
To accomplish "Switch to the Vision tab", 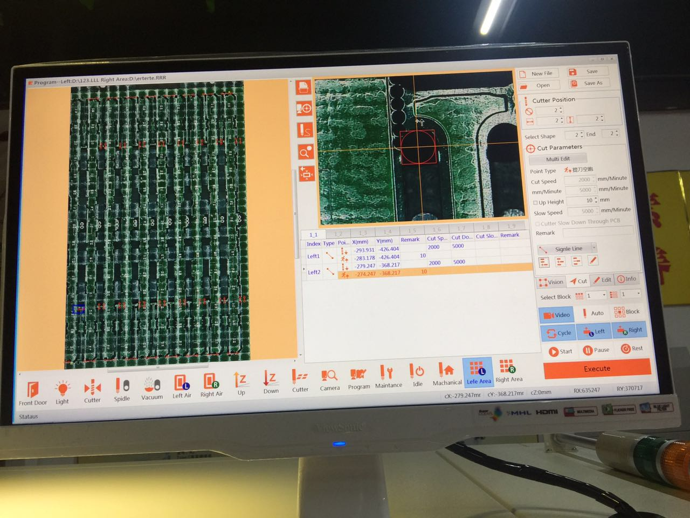I will 550,282.
